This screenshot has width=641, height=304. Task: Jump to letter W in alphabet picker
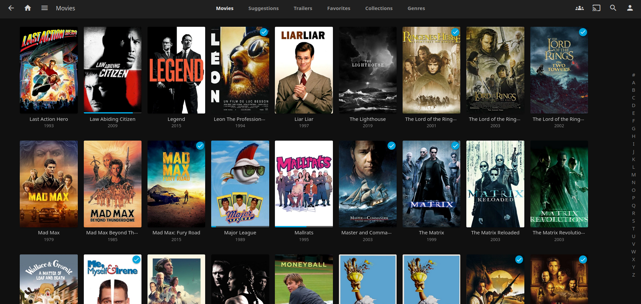click(634, 252)
